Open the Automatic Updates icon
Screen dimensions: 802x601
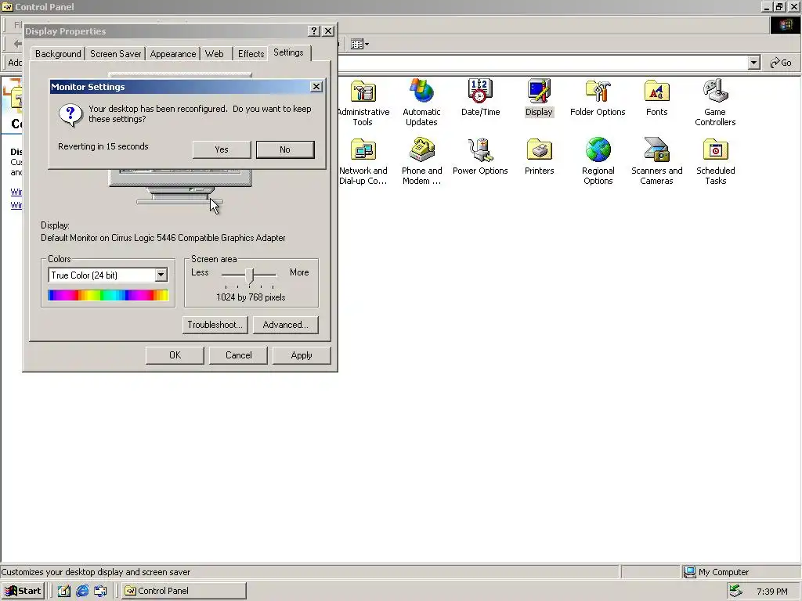pyautogui.click(x=421, y=103)
